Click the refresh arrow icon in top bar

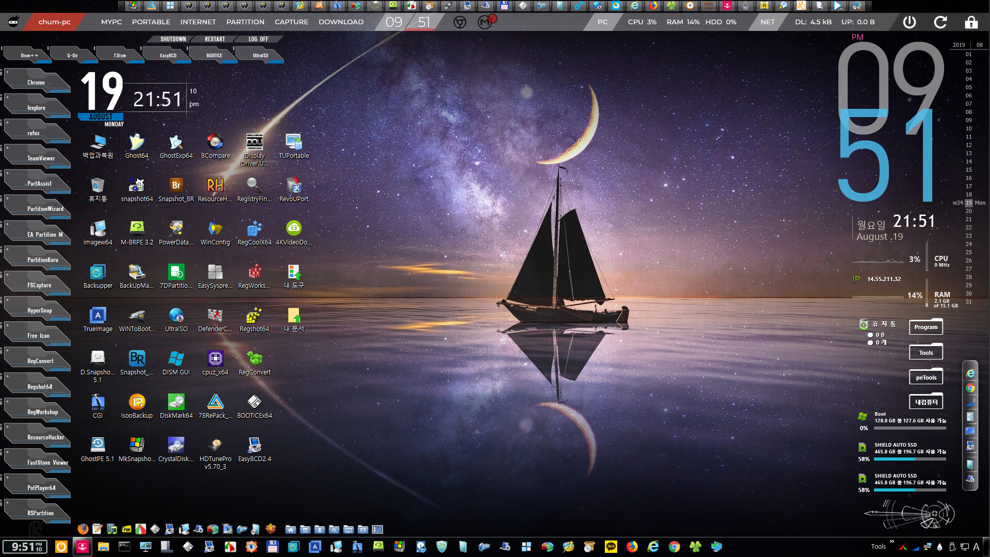[x=940, y=22]
